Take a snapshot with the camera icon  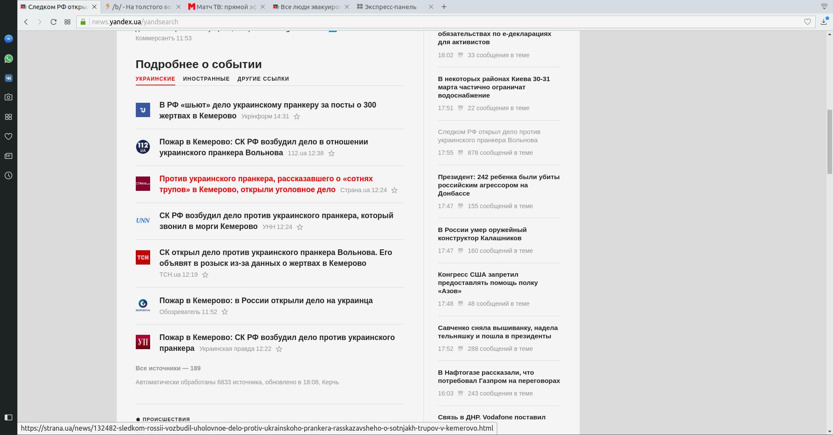(x=8, y=97)
